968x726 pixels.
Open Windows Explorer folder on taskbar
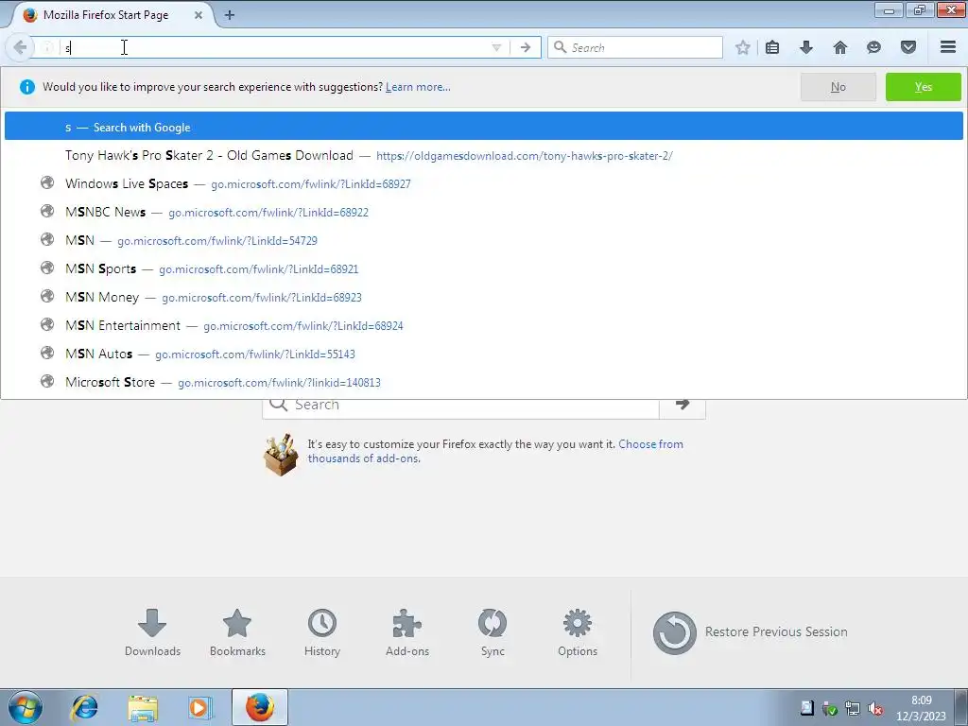pyautogui.click(x=143, y=707)
